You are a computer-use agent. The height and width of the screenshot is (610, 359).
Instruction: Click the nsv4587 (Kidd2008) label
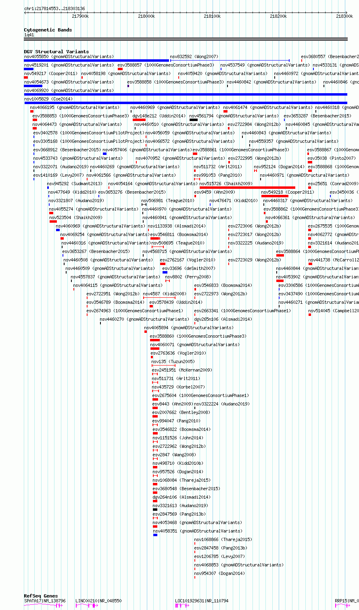pyautogui.click(x=165, y=294)
